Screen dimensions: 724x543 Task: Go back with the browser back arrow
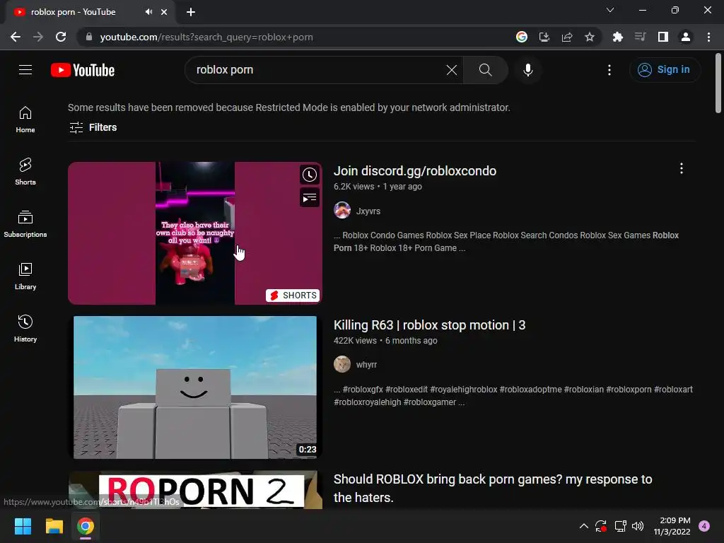(x=16, y=37)
